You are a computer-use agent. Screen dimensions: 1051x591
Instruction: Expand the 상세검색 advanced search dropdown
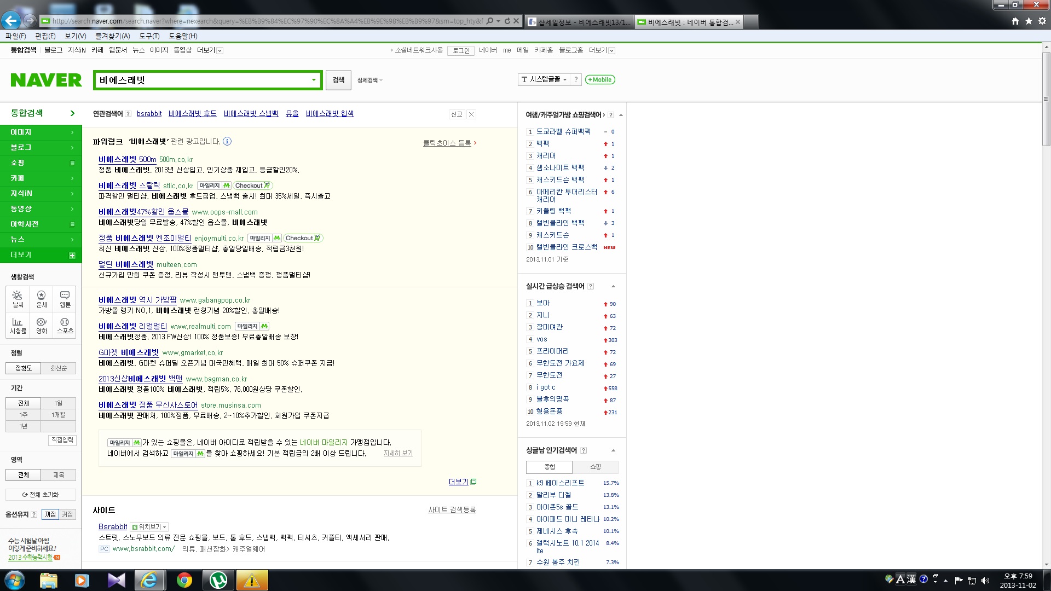(x=370, y=80)
